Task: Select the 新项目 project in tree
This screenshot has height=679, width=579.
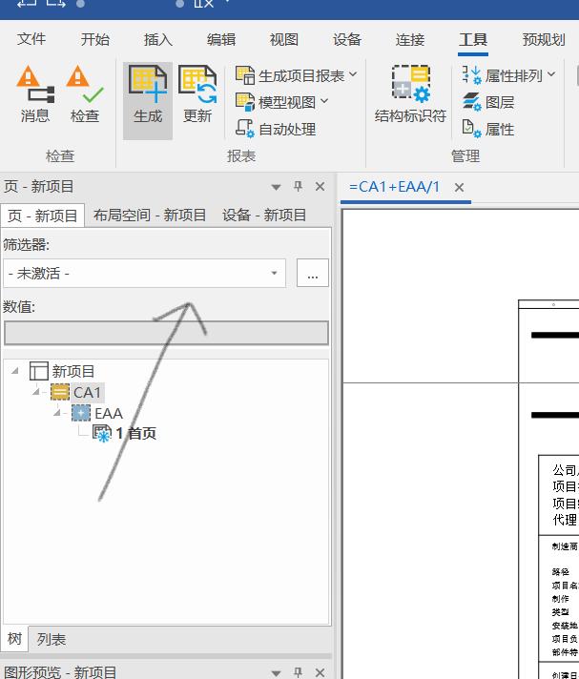Action: click(72, 371)
